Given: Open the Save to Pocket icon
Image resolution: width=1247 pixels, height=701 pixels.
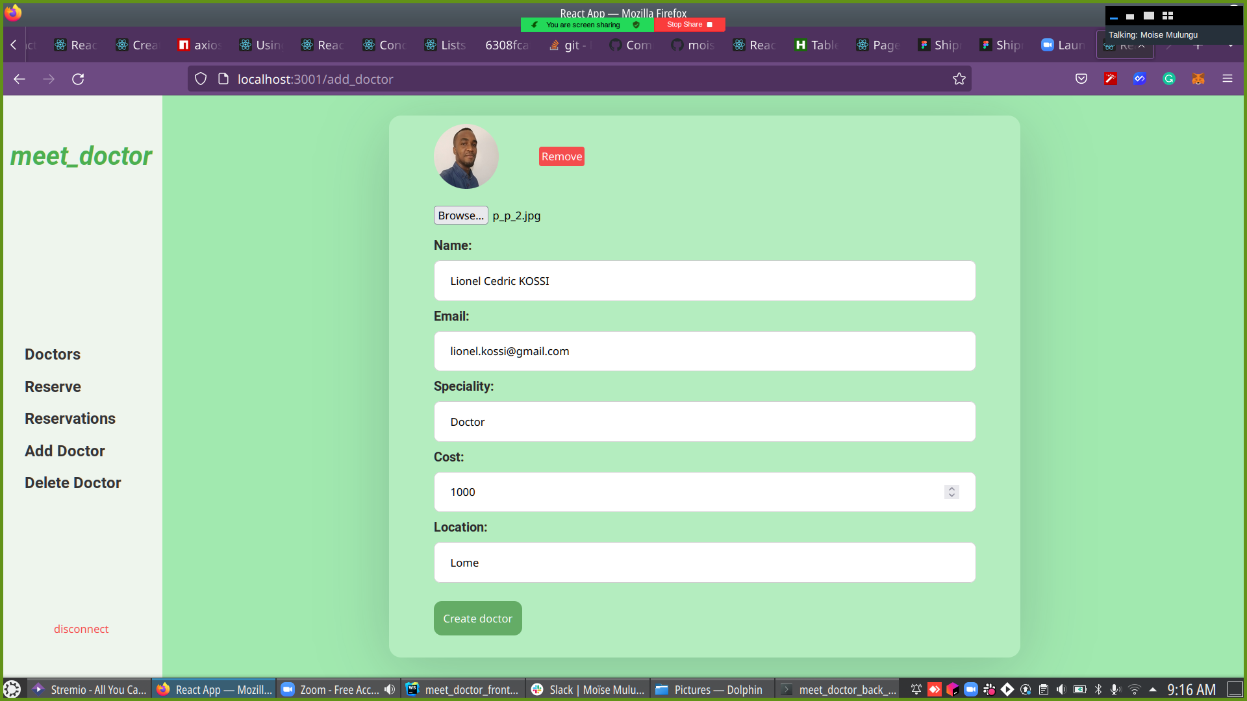Looking at the screenshot, I should (1081, 79).
